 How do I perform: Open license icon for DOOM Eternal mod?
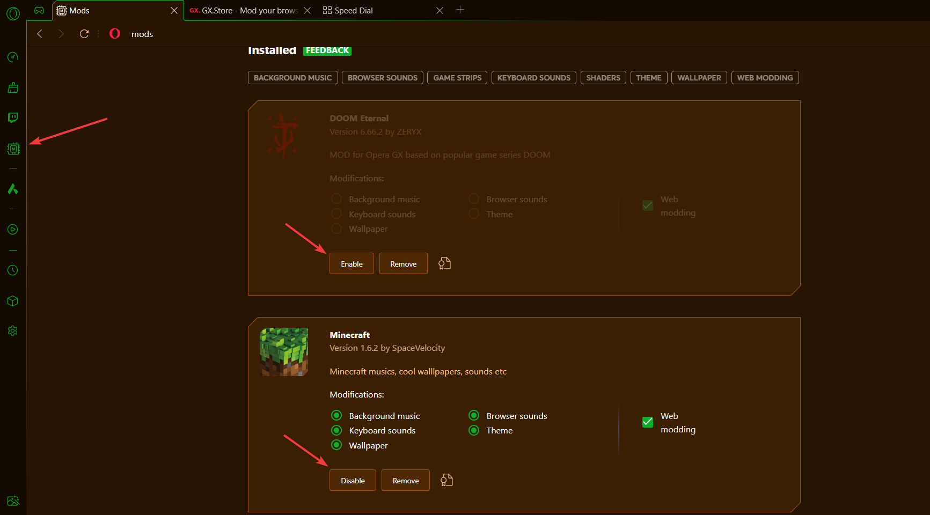[444, 263]
